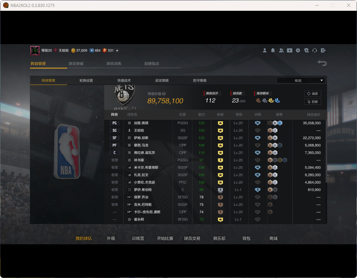Click the exit/logout icon
The image size is (357, 278).
(323, 50)
